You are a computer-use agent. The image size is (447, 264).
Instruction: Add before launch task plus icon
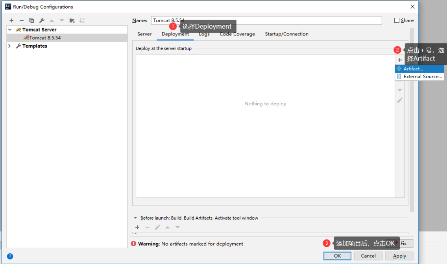pos(137,227)
